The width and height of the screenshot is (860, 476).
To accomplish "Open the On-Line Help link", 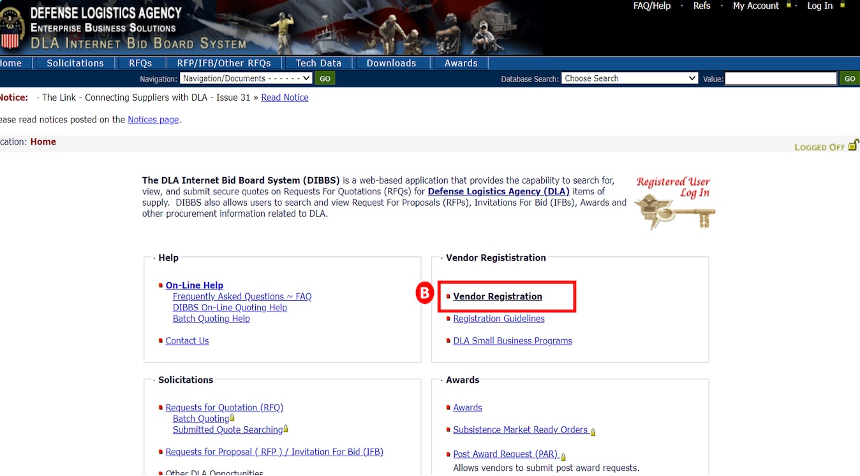I will pyautogui.click(x=195, y=285).
